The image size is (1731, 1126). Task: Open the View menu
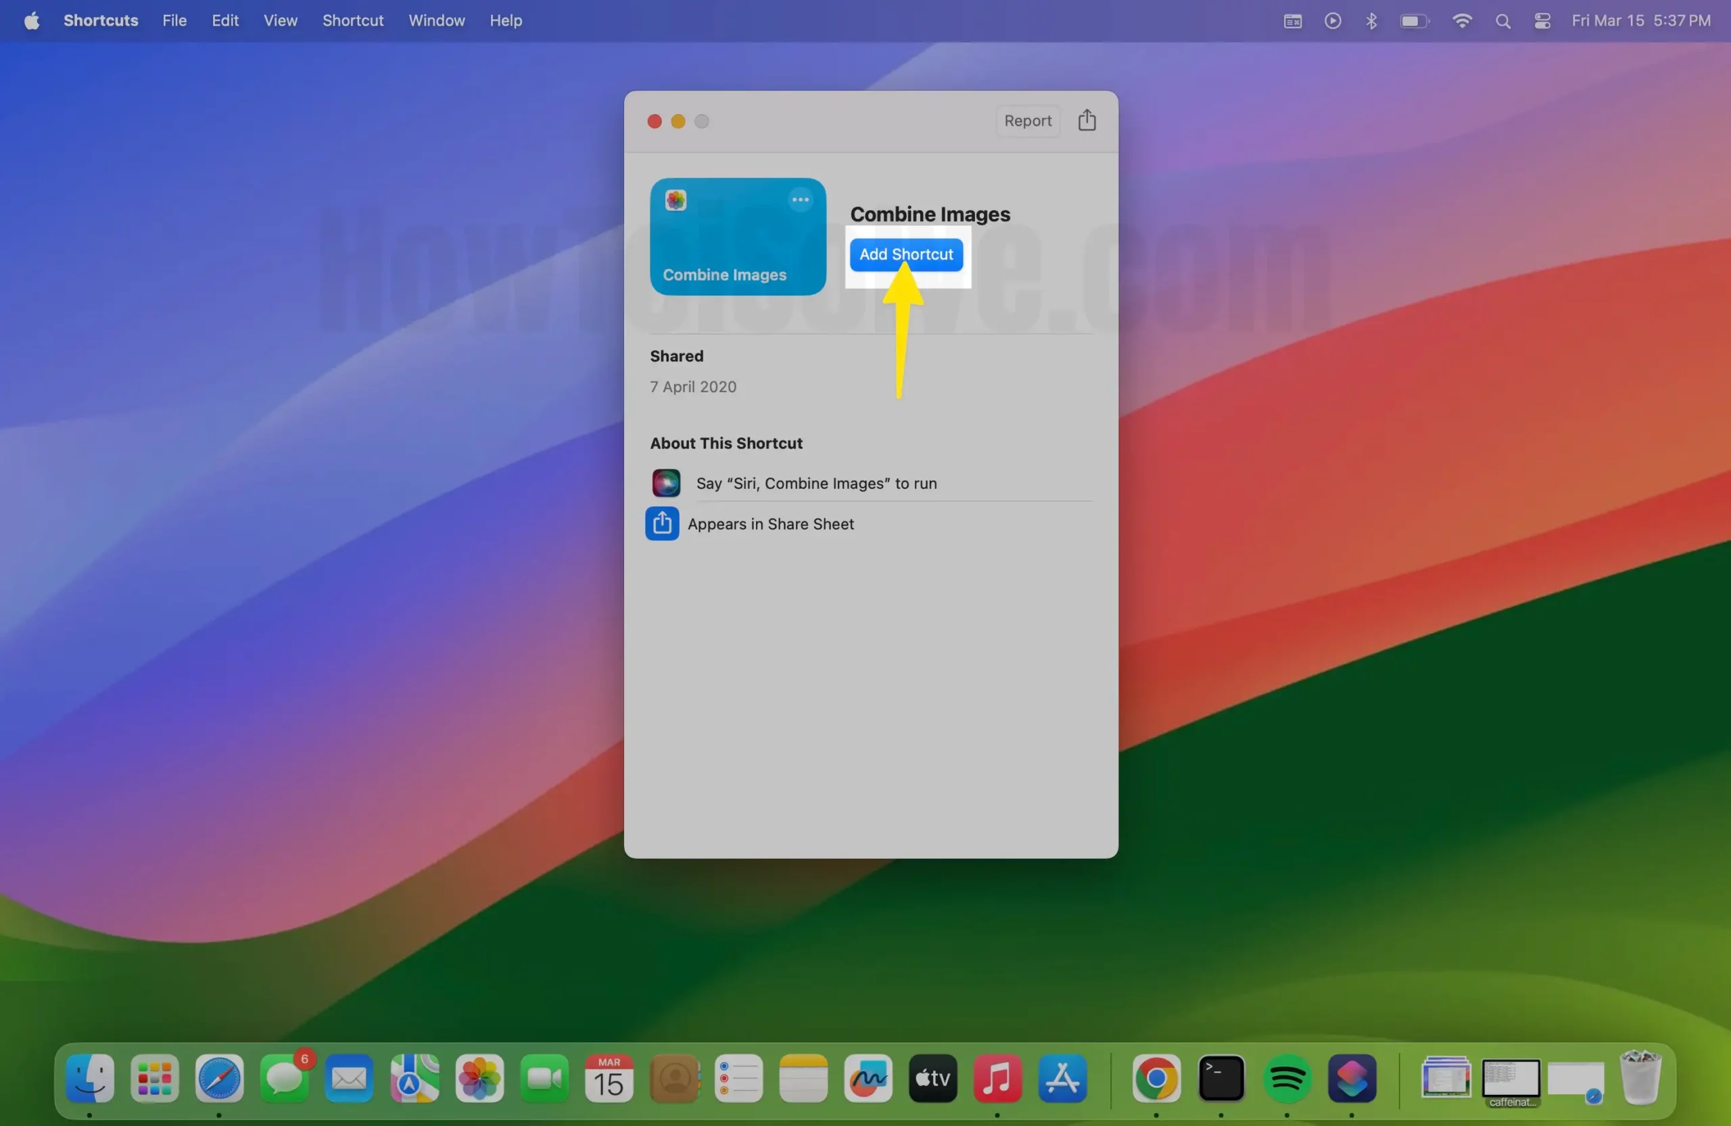click(x=280, y=20)
